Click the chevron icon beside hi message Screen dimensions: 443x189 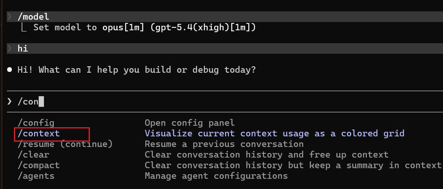coord(9,48)
